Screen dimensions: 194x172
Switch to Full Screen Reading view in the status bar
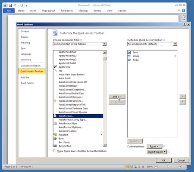(131, 167)
